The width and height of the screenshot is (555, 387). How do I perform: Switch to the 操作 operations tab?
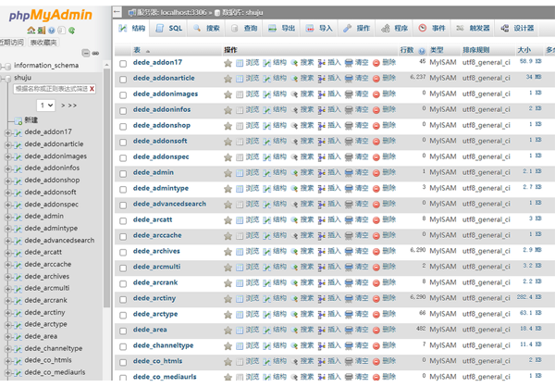[356, 29]
